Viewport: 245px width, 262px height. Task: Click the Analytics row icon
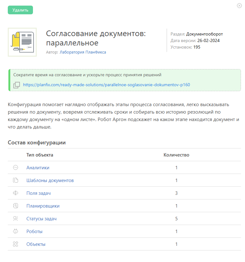16,167
